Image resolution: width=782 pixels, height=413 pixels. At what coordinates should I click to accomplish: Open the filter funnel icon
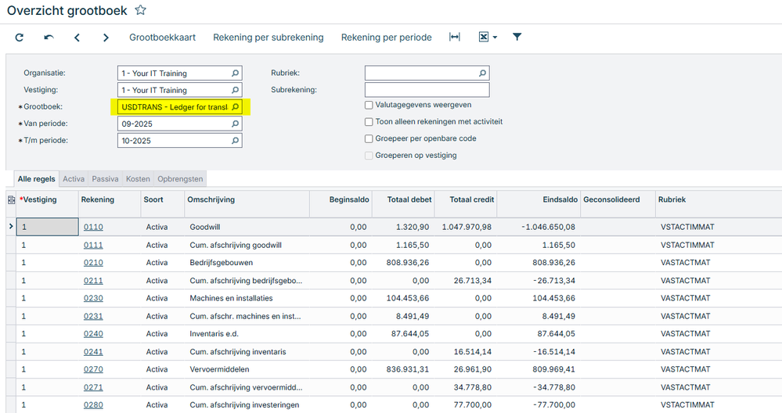coord(517,37)
